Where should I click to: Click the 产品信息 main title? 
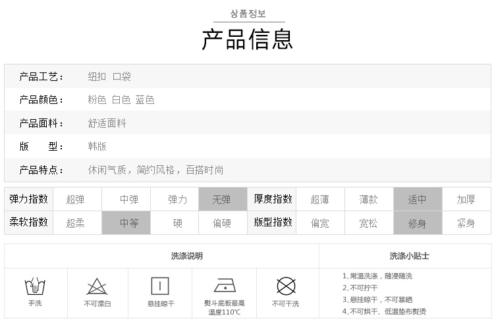click(248, 39)
